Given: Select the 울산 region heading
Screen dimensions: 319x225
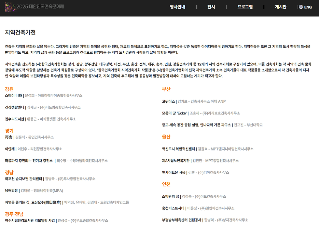Looking at the screenshot, I should click(x=166, y=137).
